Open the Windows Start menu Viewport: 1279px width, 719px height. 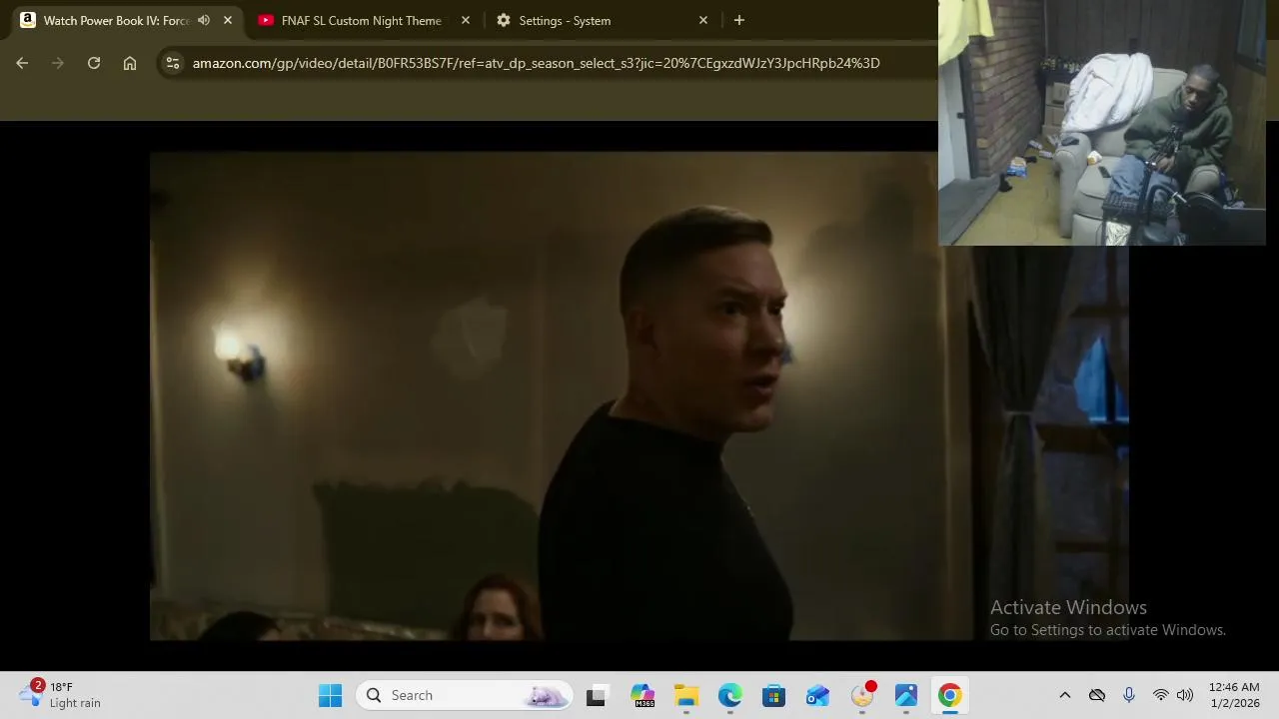(330, 695)
